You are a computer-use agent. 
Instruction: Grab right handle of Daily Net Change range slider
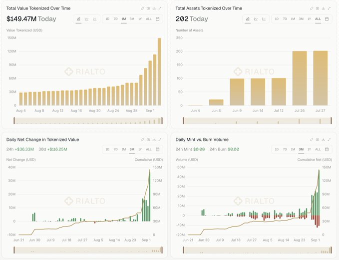pos(162,250)
